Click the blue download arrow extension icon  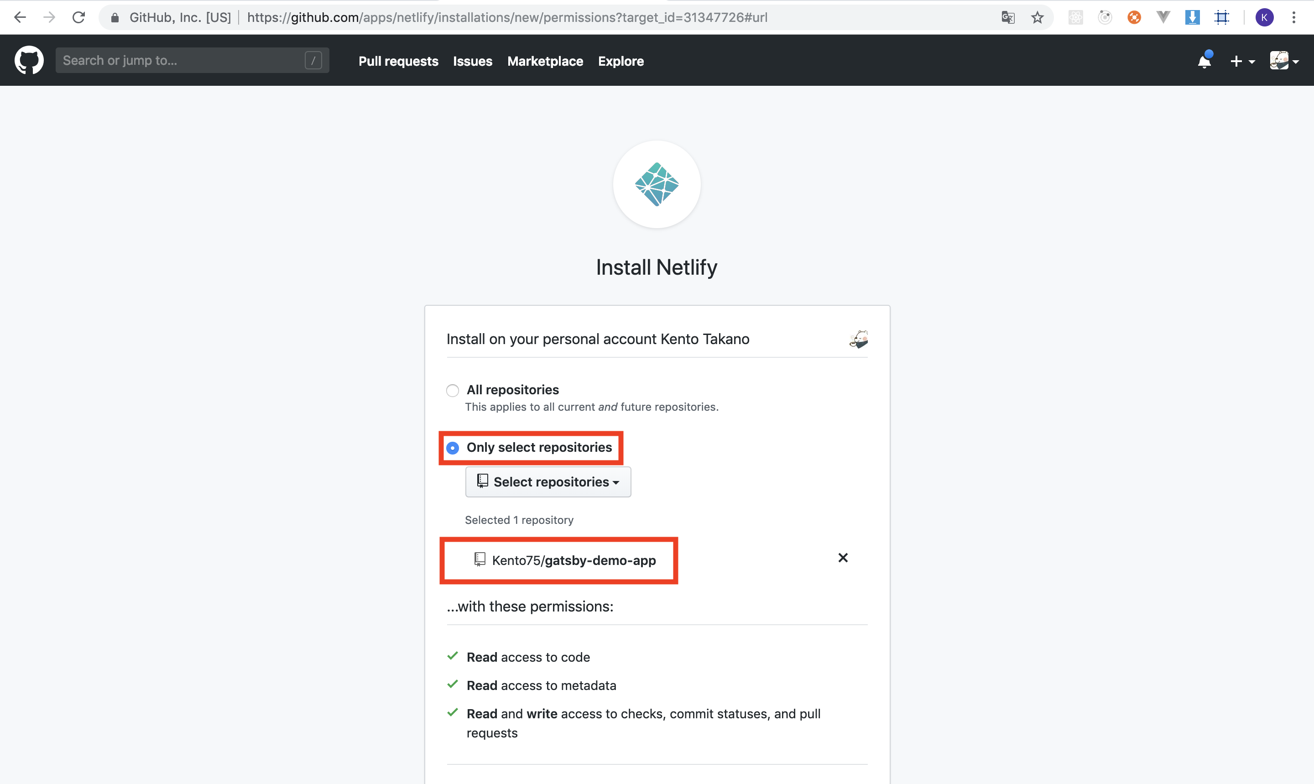[1192, 17]
